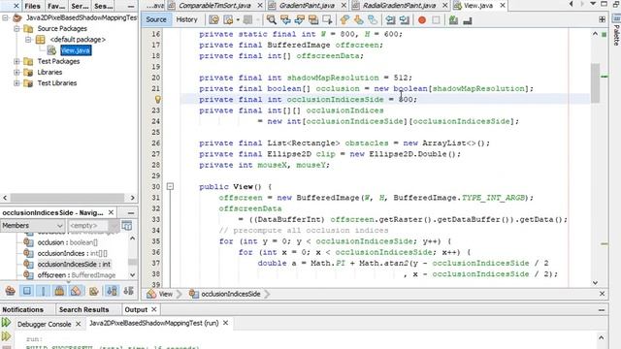The width and height of the screenshot is (621, 349).
Task: Click View breadcrumb at editor bottom
Action: [x=166, y=294]
